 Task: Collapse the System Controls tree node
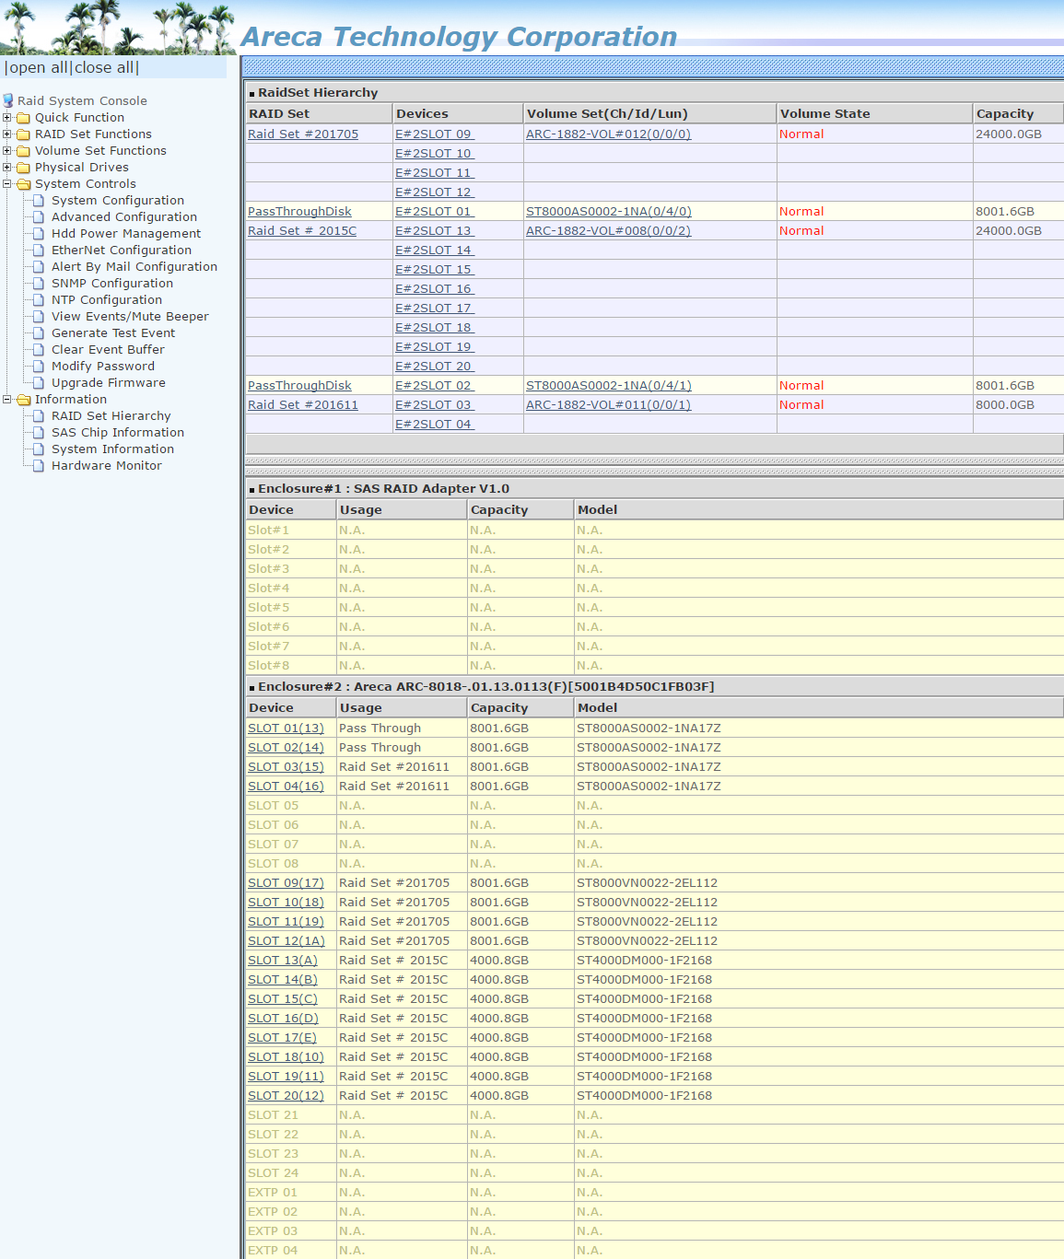7,184
